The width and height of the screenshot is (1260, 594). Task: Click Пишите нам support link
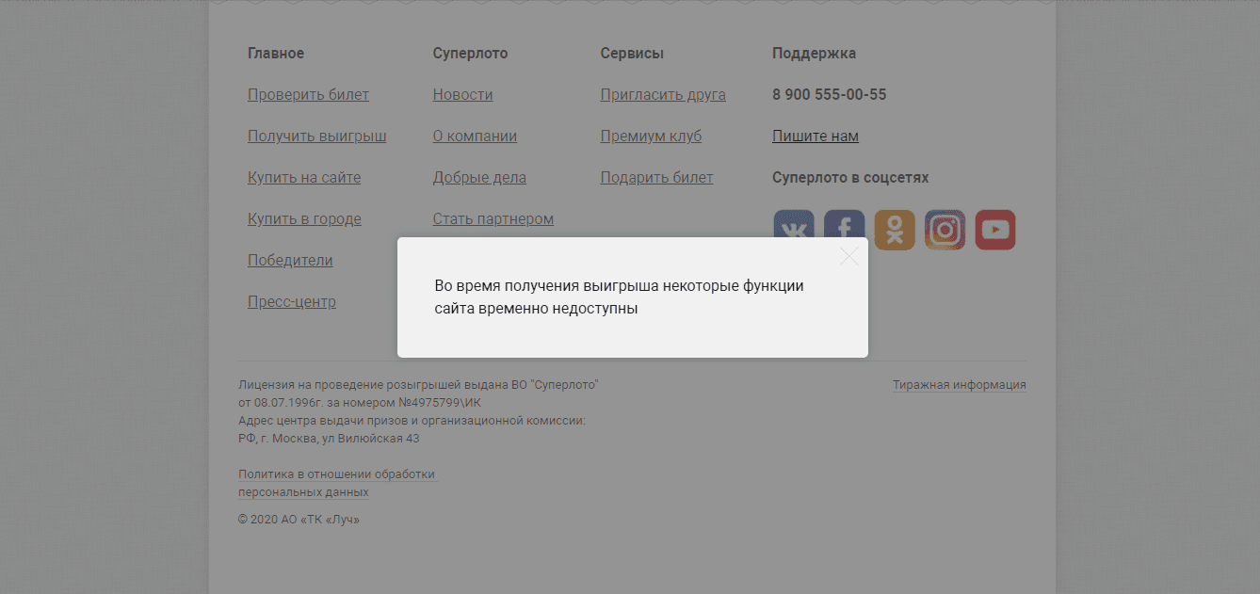pos(815,136)
